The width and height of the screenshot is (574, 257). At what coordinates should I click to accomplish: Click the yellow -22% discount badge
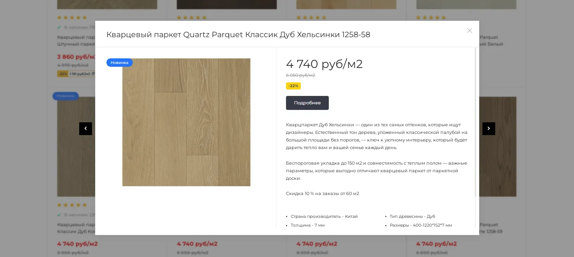tap(293, 86)
